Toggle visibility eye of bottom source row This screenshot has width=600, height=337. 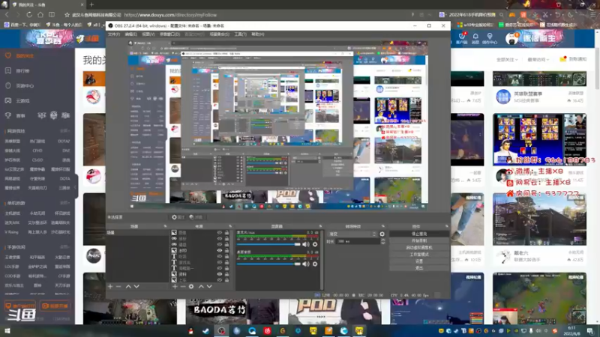pos(220,279)
